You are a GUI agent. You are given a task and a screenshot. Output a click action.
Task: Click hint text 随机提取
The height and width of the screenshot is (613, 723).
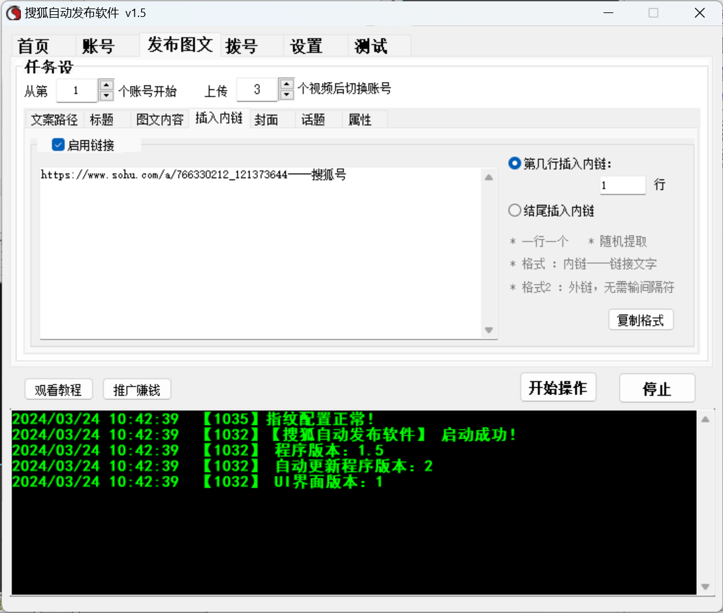(x=617, y=241)
